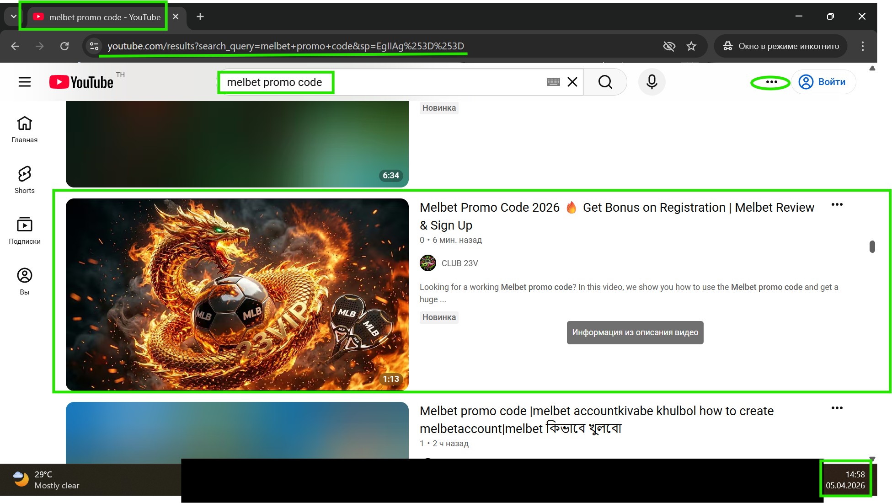Viewport: 892px width, 503px height.
Task: Bookmark this page with star icon
Action: click(691, 46)
